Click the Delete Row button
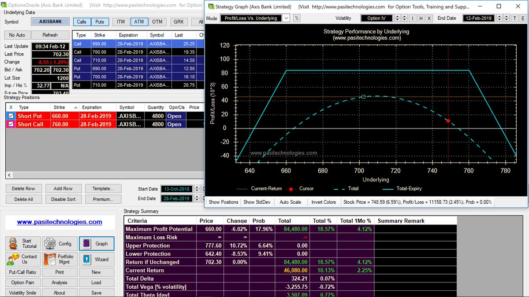This screenshot has height=297, width=529. point(24,188)
